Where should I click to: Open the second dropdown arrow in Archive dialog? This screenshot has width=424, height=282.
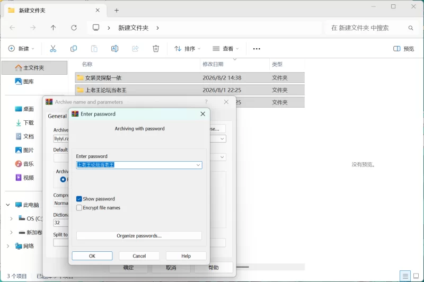click(x=222, y=157)
